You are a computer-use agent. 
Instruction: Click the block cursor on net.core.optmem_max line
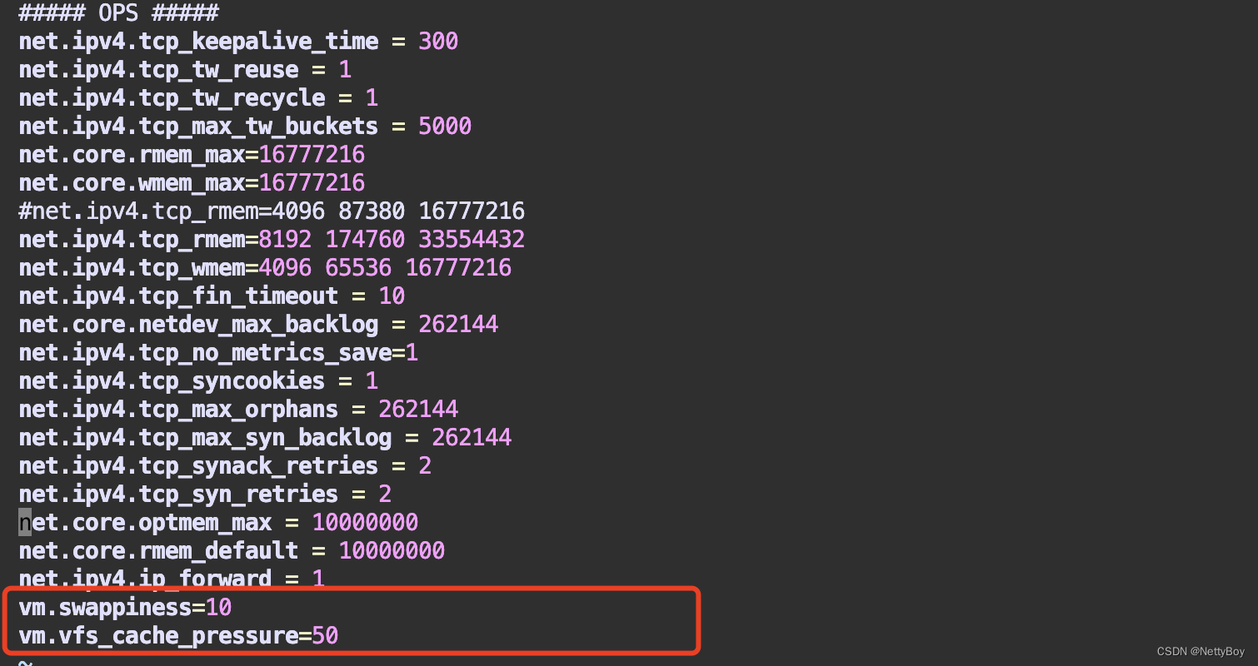point(24,522)
